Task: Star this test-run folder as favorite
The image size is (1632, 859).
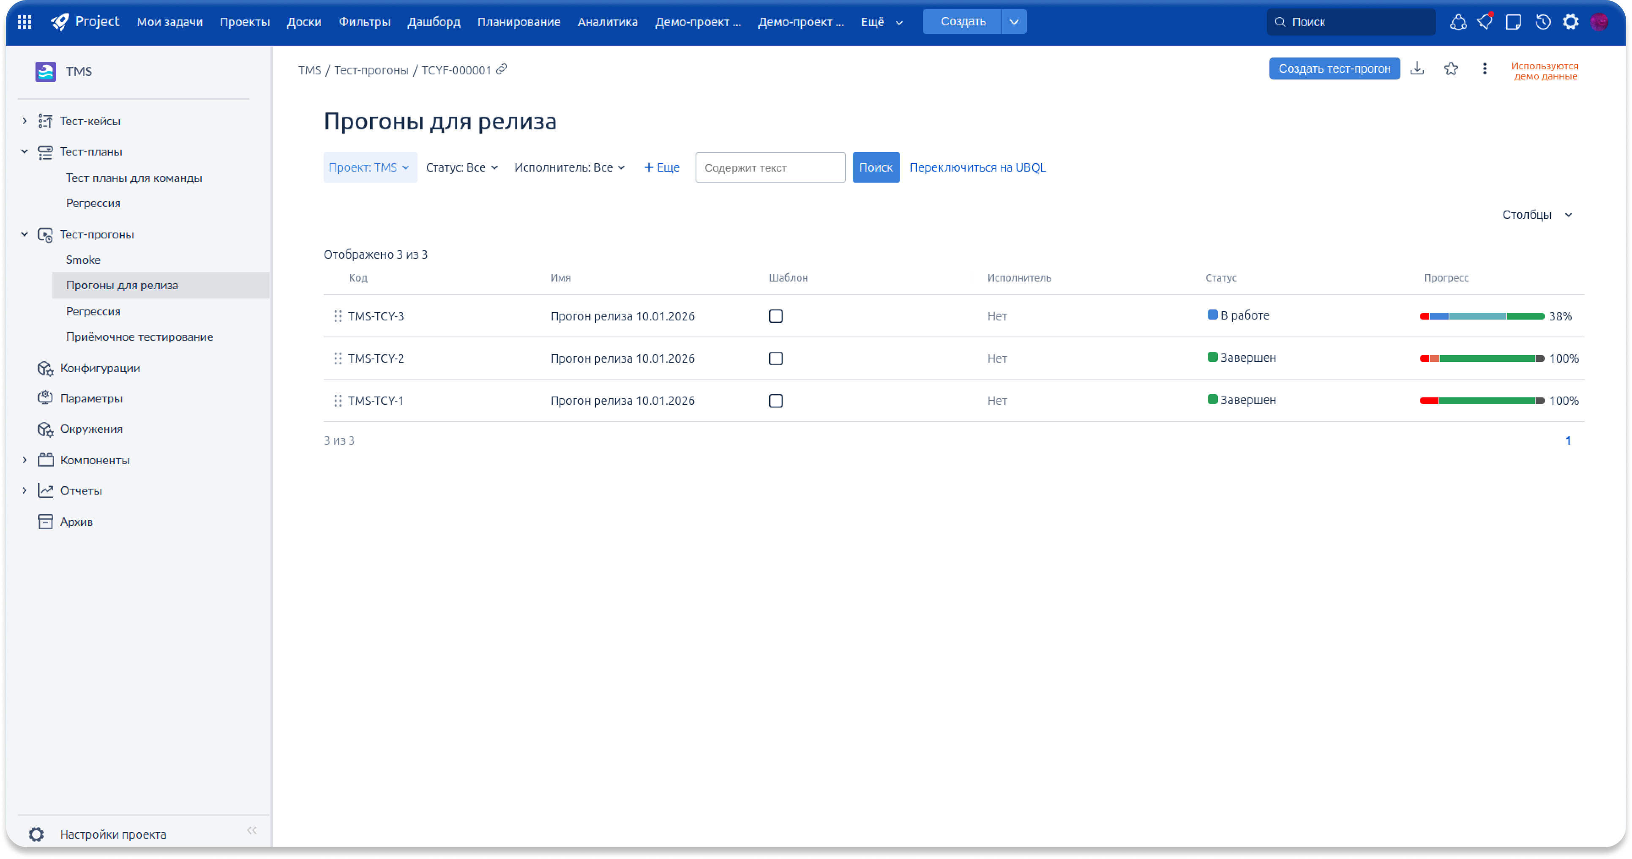Action: 1451,68
